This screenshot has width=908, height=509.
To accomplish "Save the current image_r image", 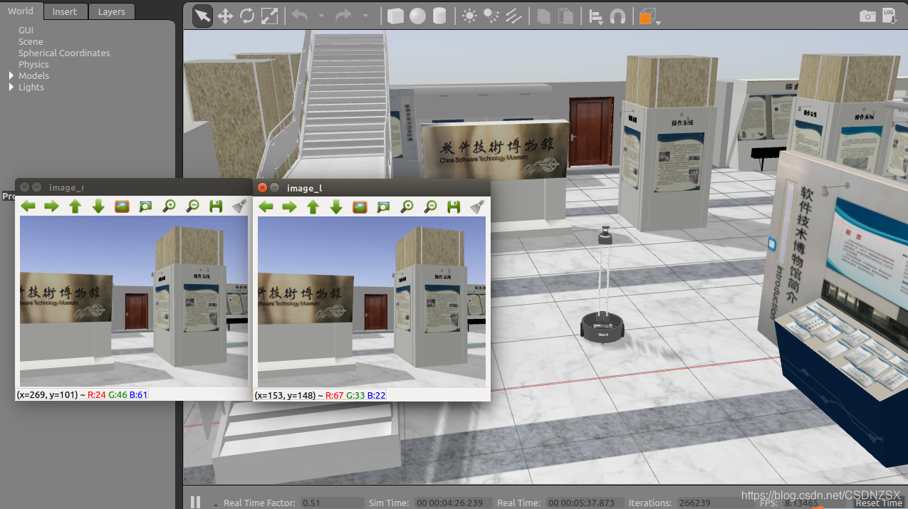I will click(216, 206).
